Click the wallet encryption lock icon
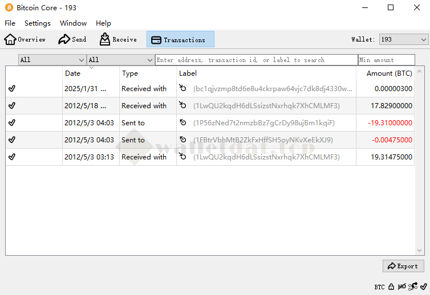The height and width of the screenshot is (295, 430). point(391,286)
